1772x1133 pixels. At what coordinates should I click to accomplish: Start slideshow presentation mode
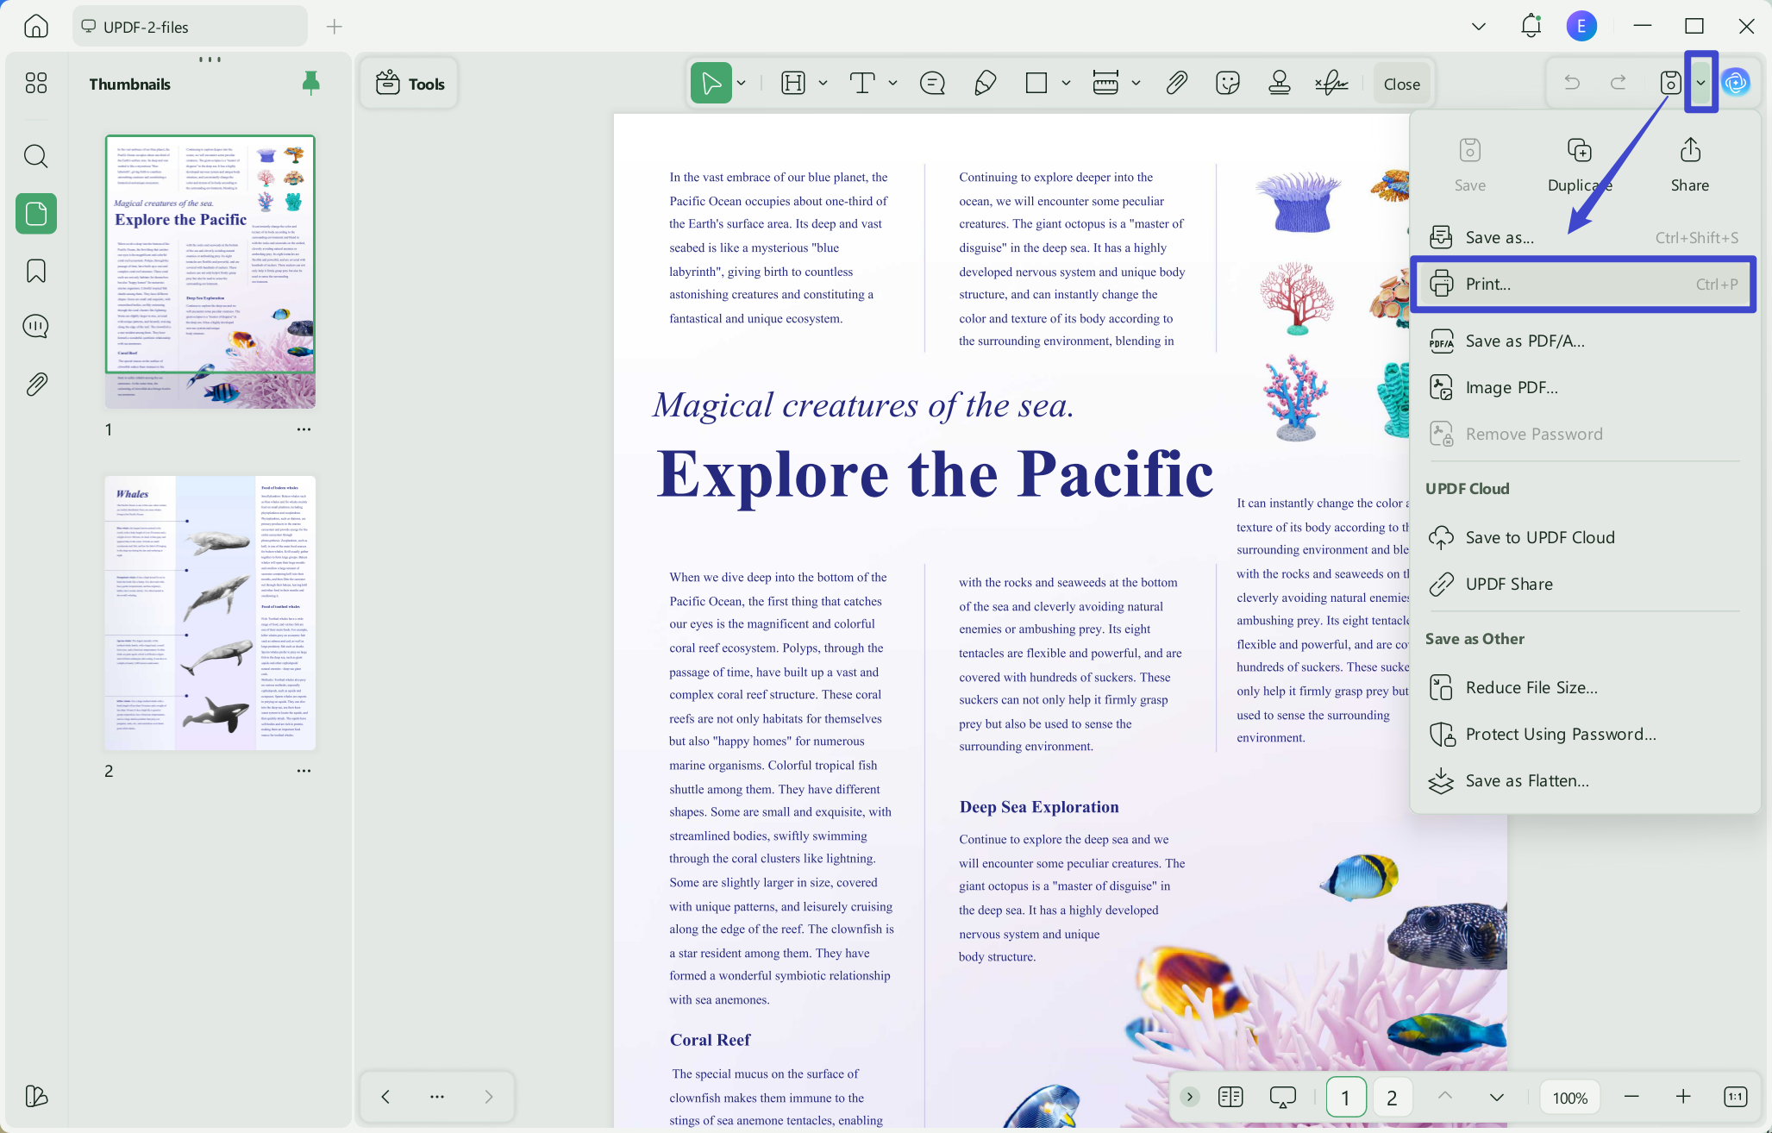coord(1282,1096)
